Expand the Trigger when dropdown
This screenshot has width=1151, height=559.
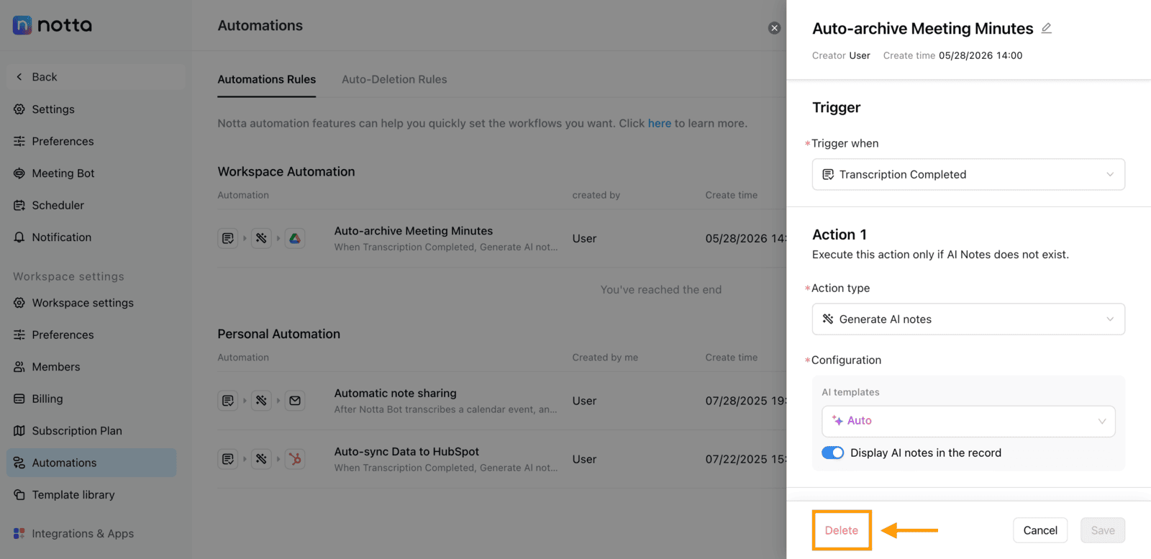pyautogui.click(x=968, y=174)
